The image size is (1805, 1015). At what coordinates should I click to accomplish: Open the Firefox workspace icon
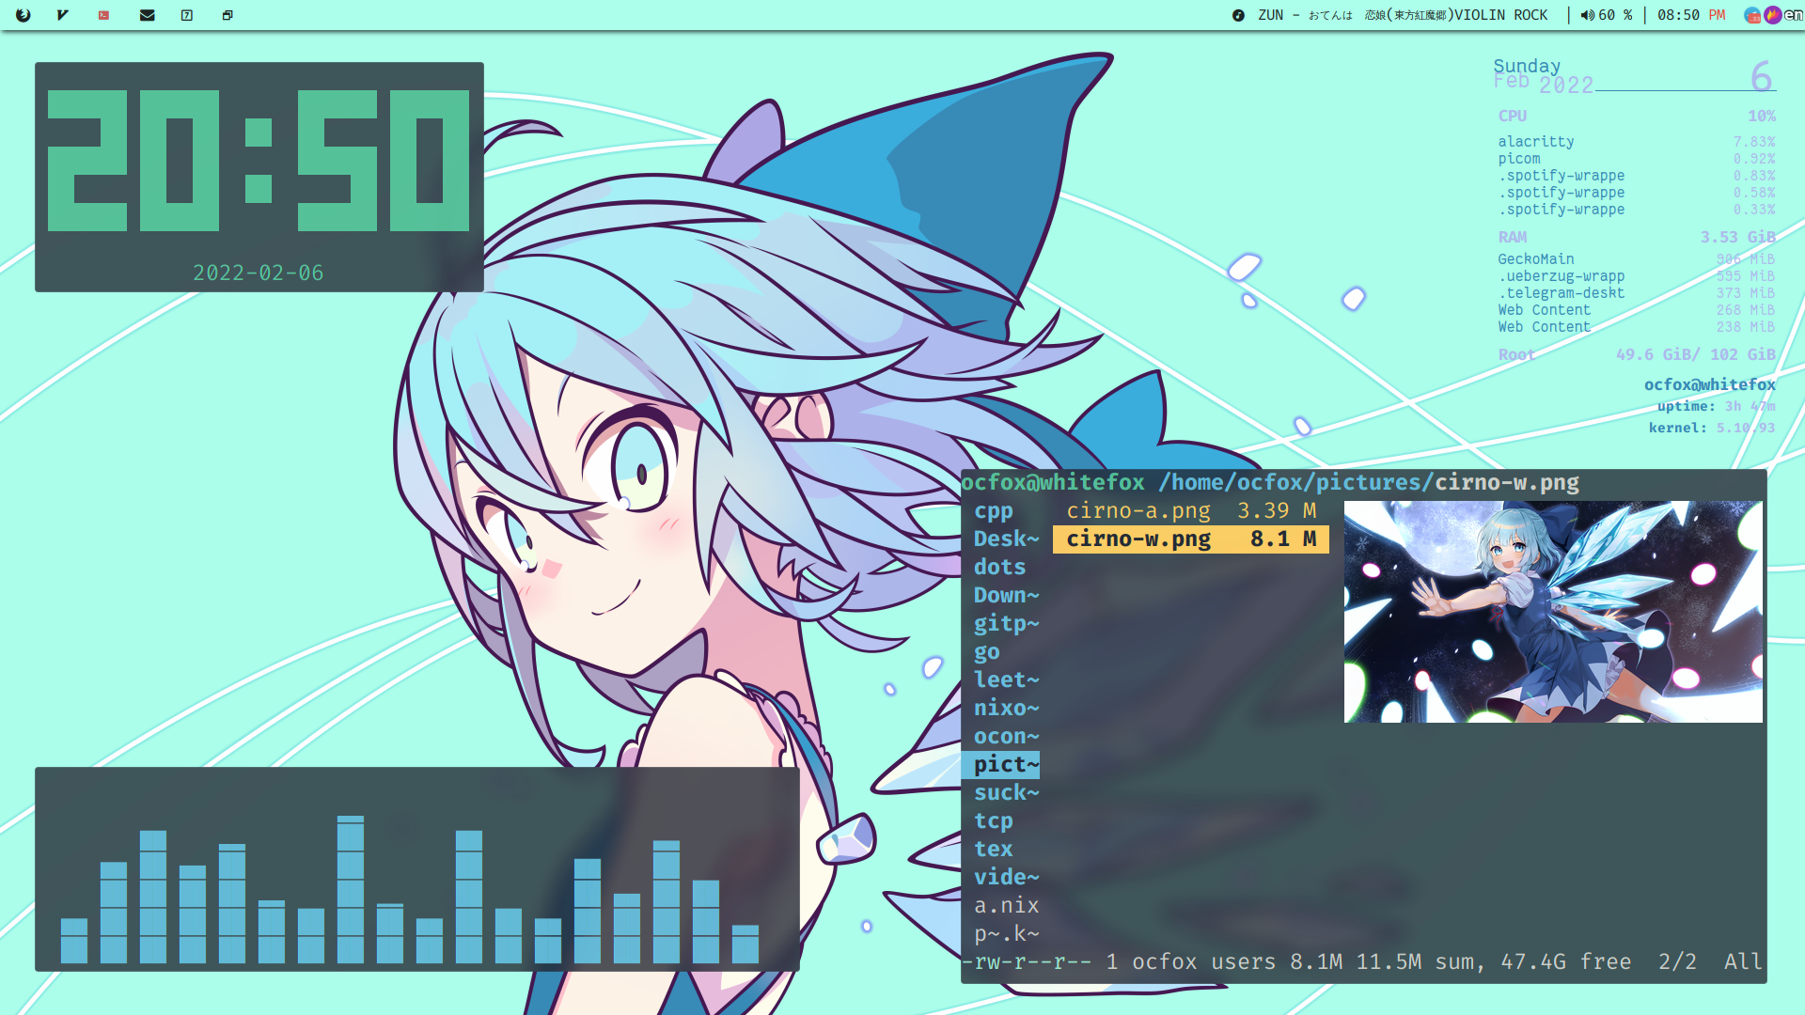24,15
